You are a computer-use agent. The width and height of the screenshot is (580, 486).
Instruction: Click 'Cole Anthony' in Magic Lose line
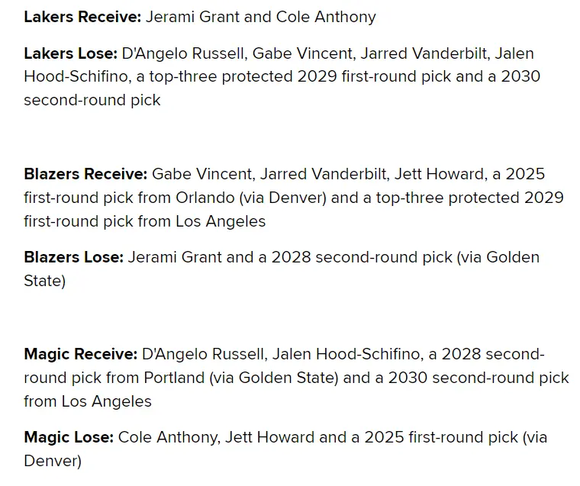point(169,437)
